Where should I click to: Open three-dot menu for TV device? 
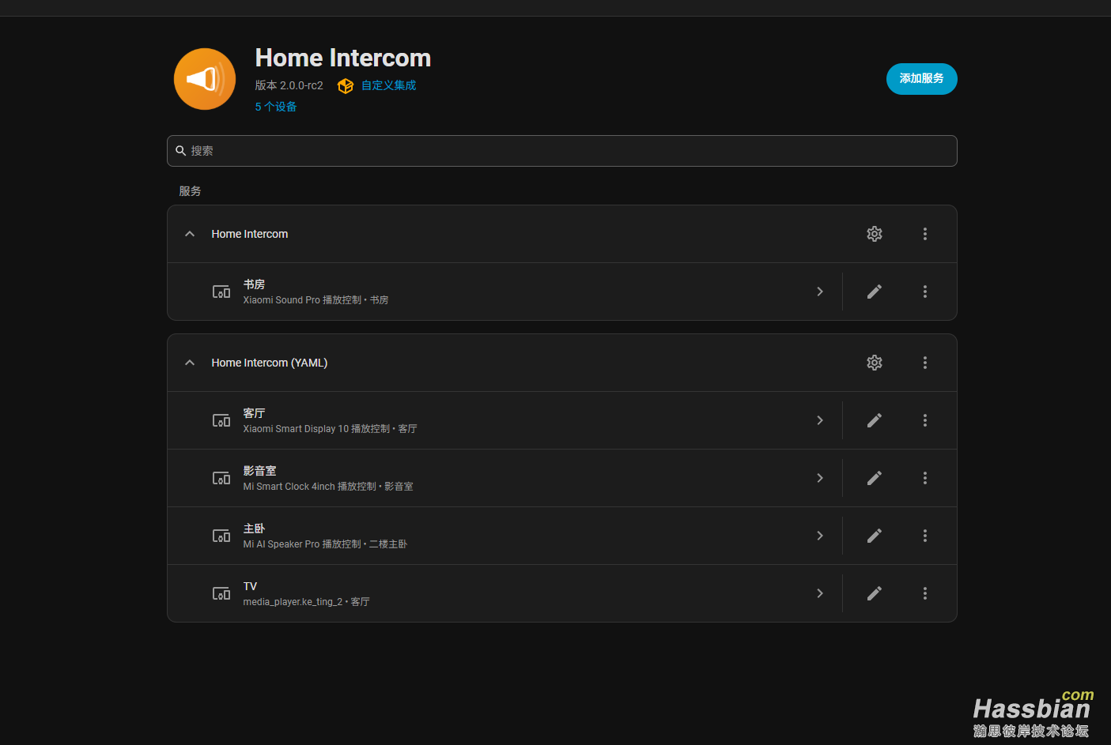coord(924,593)
